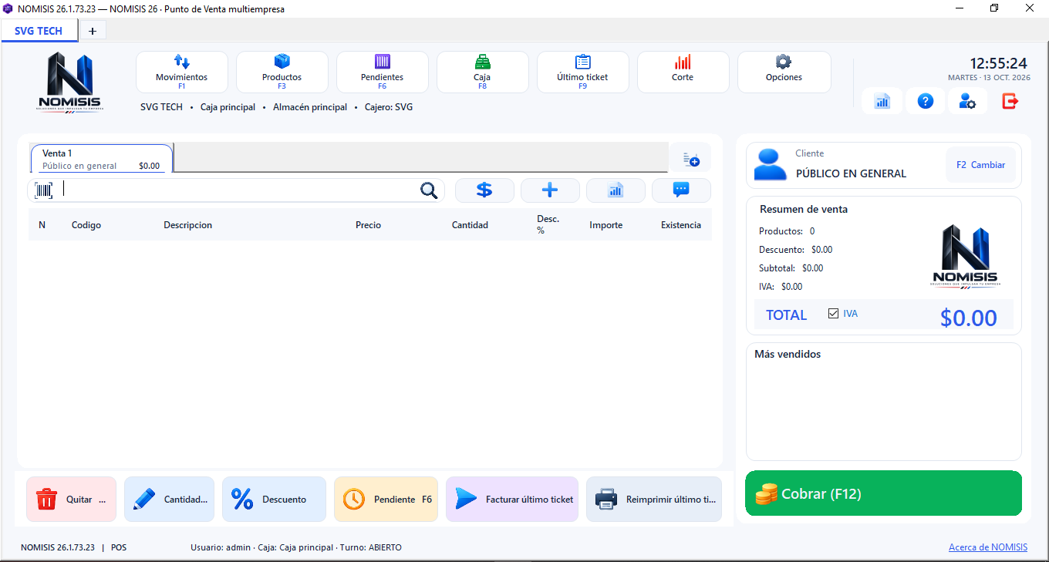Click the magnifier search icon
1049x562 pixels.
pos(429,190)
